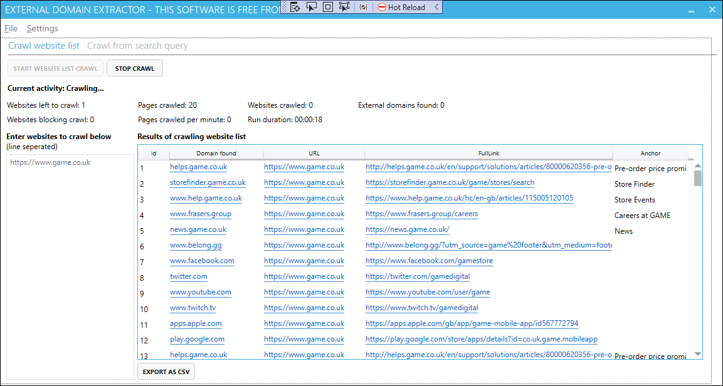Screen dimensions: 723x386
Task: Open www.help.game.co.uk domain link
Action: pyautogui.click(x=206, y=198)
